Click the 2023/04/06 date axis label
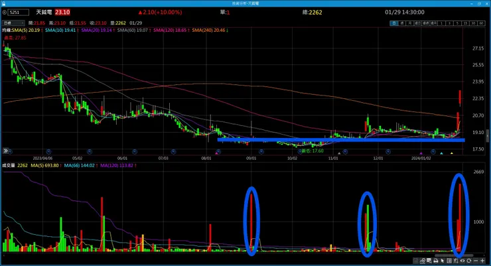 coord(42,159)
